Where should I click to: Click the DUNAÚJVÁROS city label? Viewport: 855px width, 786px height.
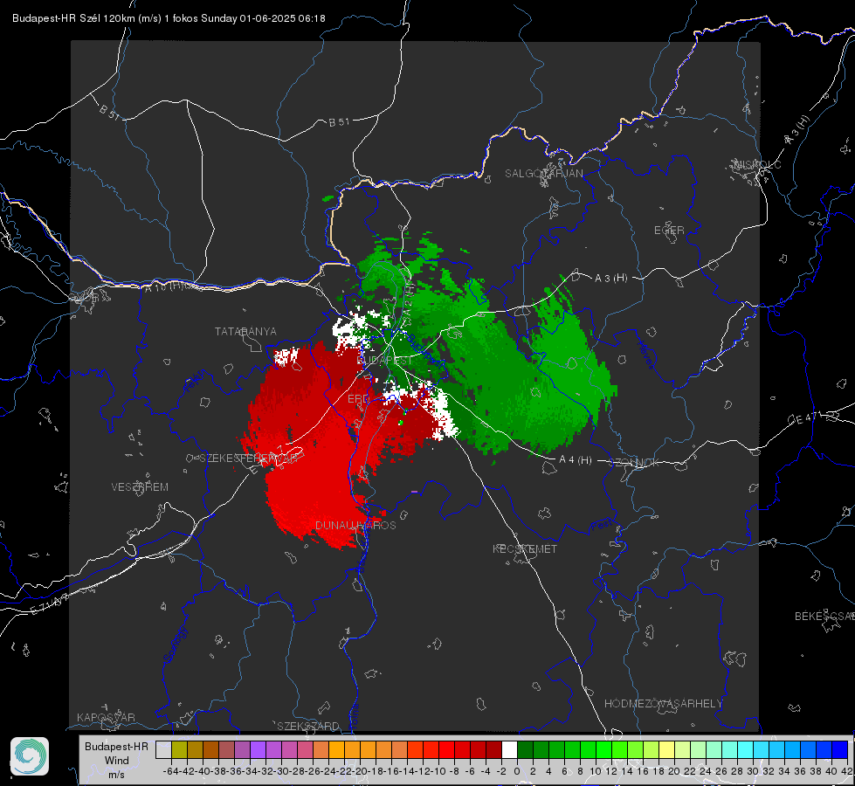point(355,525)
